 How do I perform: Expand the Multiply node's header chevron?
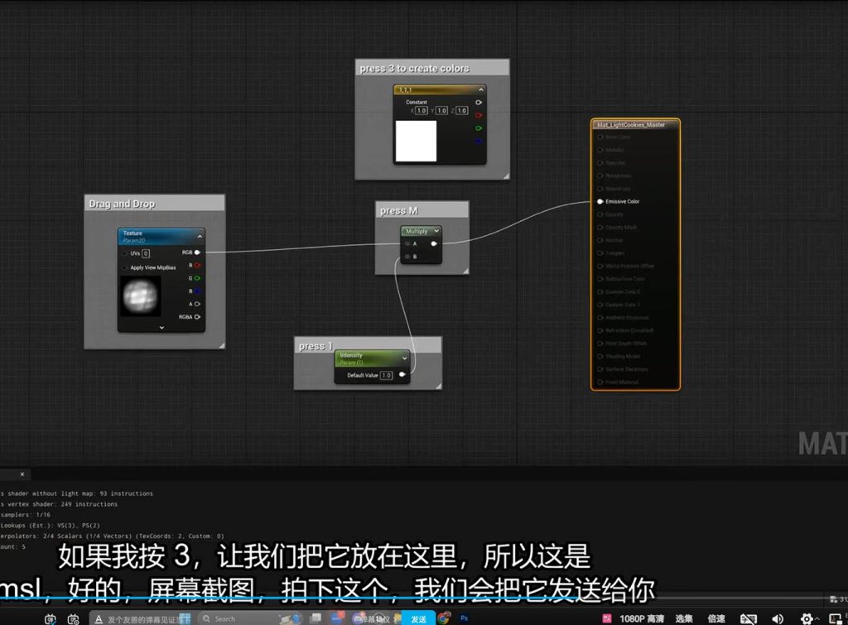tap(436, 231)
